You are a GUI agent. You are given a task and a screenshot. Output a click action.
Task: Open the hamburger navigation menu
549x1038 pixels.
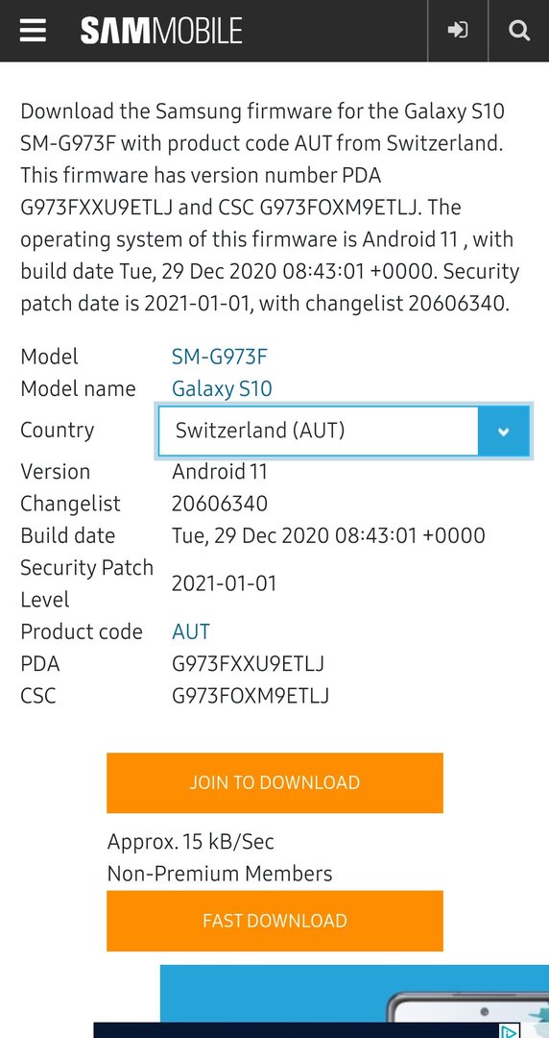coord(33,31)
